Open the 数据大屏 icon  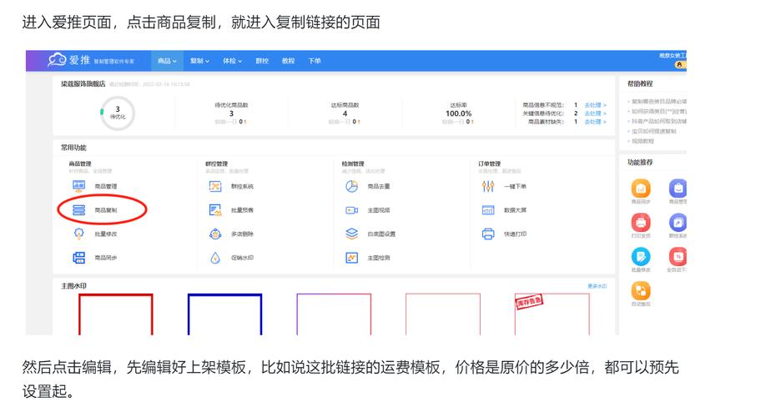(x=488, y=209)
